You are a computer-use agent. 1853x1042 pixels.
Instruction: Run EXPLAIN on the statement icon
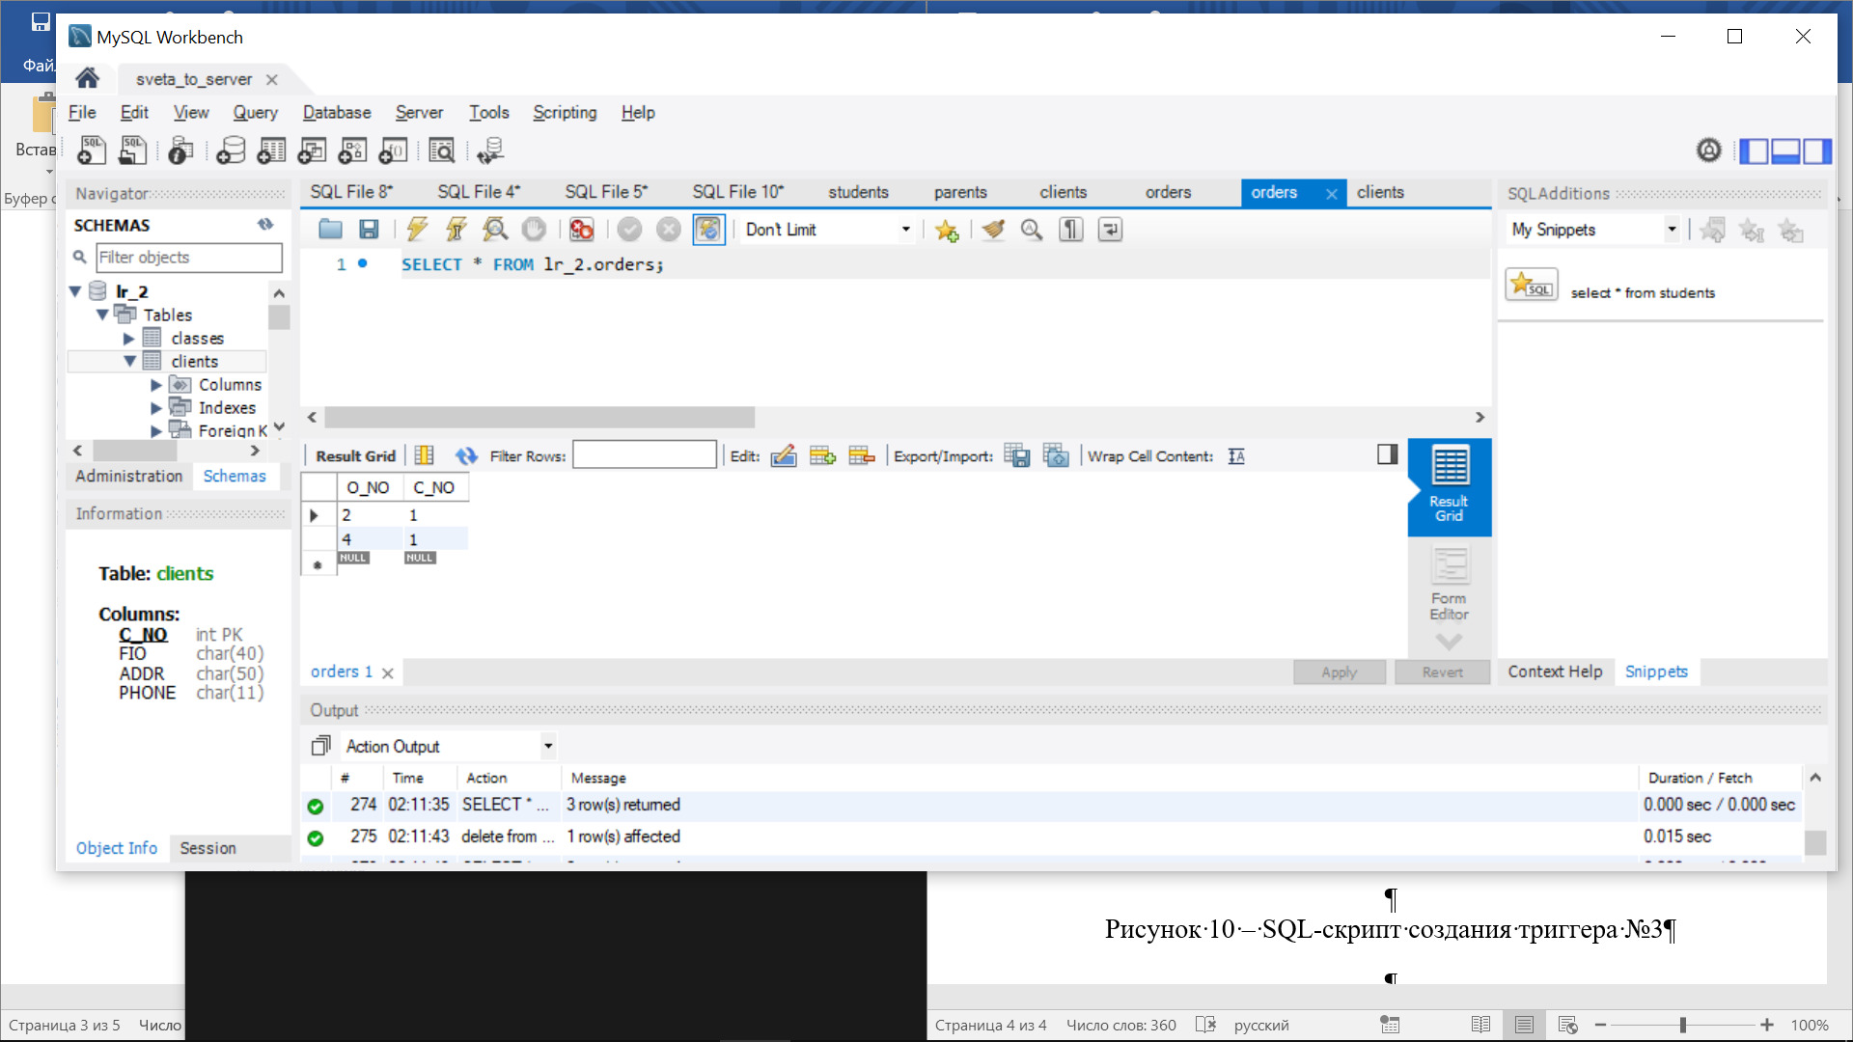(495, 230)
